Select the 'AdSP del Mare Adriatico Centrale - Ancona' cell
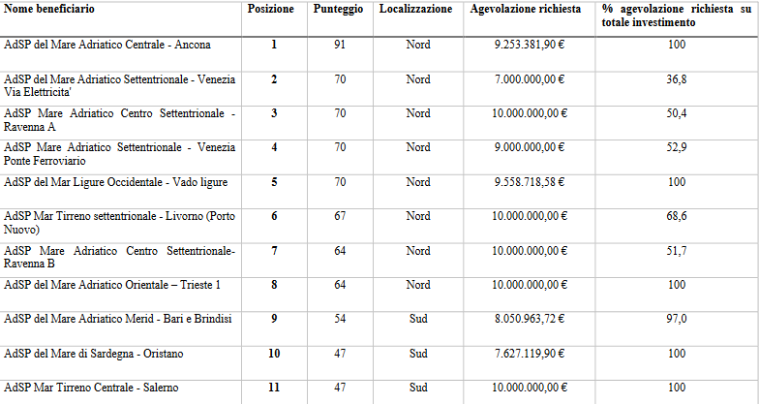Image resolution: width=759 pixels, height=404 pixels. (107, 45)
